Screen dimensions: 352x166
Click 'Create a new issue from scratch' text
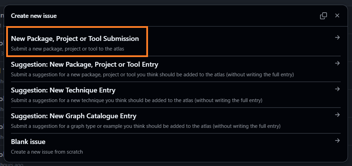tap(47, 152)
